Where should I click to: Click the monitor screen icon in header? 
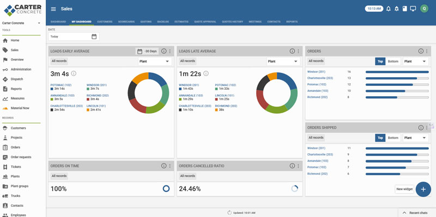pos(413,9)
